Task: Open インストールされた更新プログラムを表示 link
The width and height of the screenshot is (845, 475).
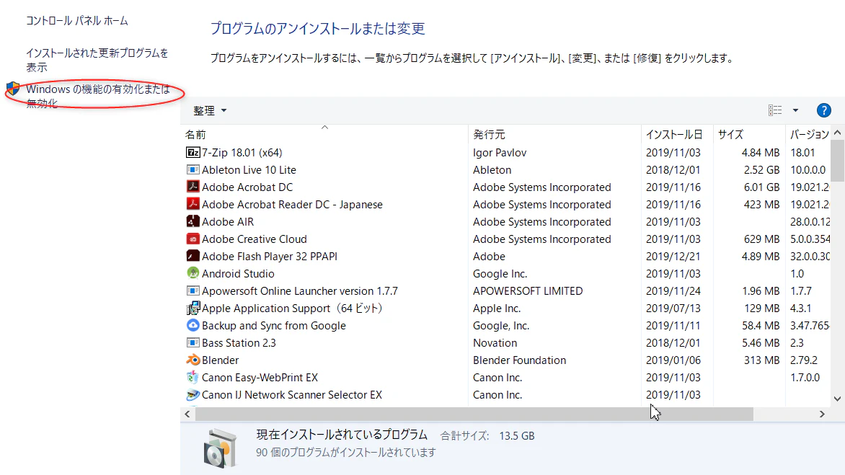Action: (97, 60)
